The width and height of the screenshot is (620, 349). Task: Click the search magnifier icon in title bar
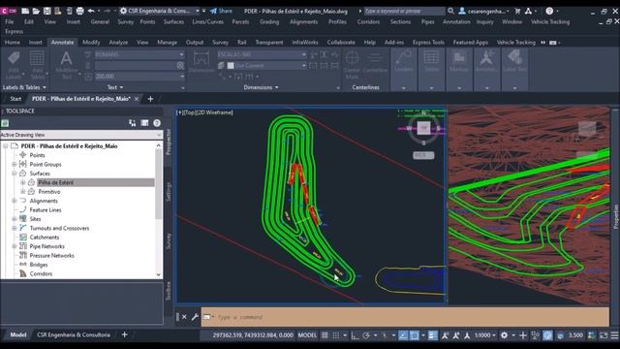pos(450,11)
